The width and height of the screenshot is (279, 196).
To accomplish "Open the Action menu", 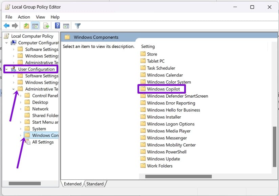I will click(24, 17).
